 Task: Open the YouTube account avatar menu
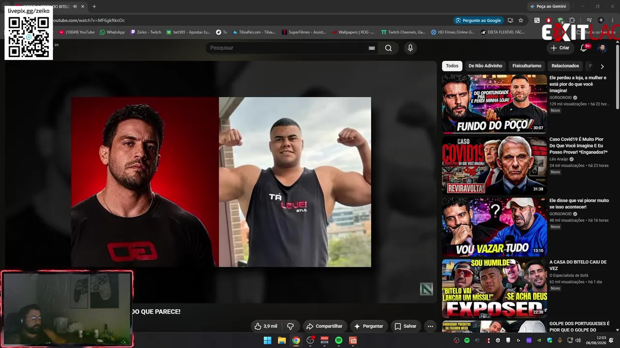602,48
